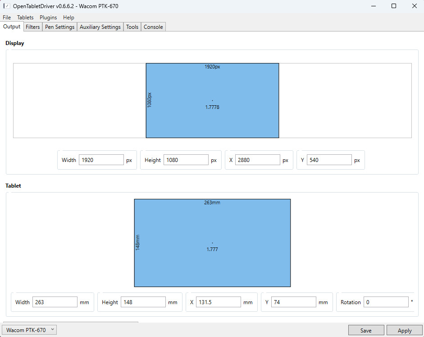Select the Tablet Height field

(143, 302)
